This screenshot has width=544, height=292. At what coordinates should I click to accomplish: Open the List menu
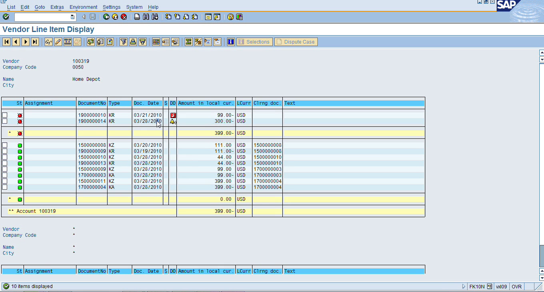point(11,7)
